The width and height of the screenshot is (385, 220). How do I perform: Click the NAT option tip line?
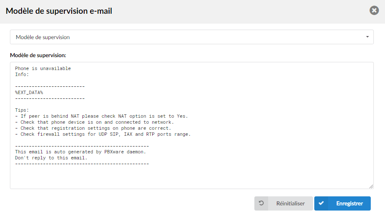(101, 116)
